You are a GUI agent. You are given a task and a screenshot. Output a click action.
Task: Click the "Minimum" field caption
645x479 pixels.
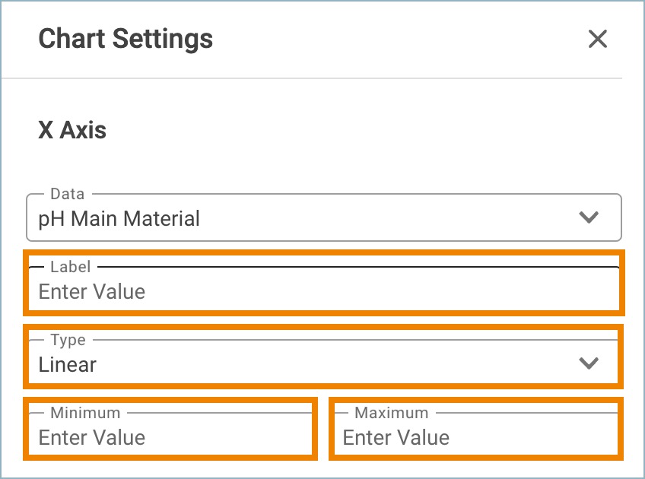85,413
